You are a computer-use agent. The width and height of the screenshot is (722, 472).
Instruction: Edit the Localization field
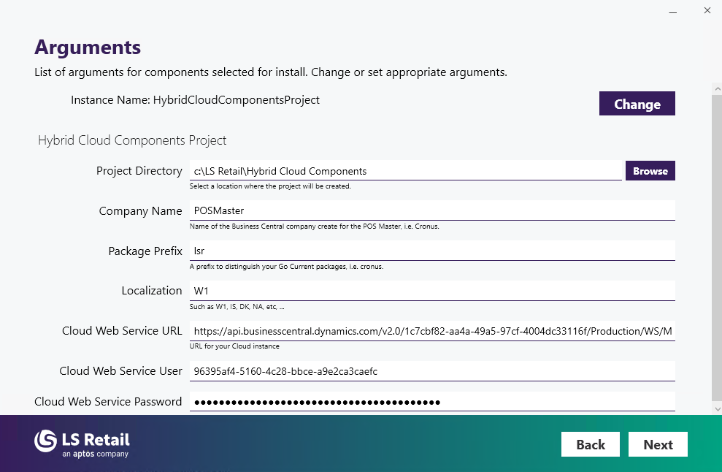431,291
